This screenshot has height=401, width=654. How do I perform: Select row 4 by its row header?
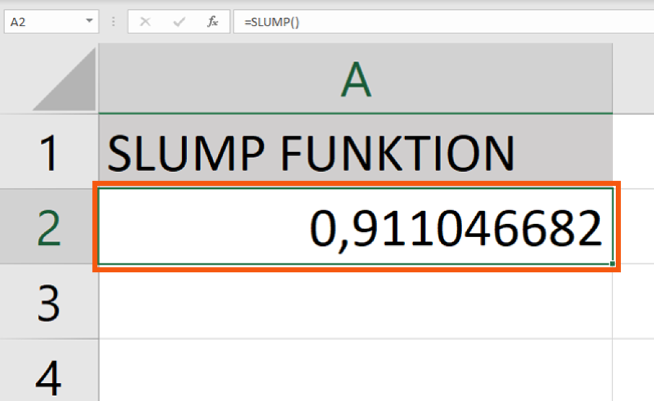pyautogui.click(x=49, y=374)
